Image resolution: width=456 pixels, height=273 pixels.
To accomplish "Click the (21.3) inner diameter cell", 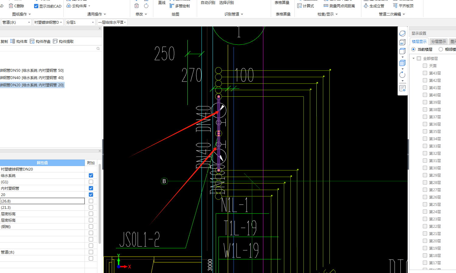I will (x=42, y=207).
